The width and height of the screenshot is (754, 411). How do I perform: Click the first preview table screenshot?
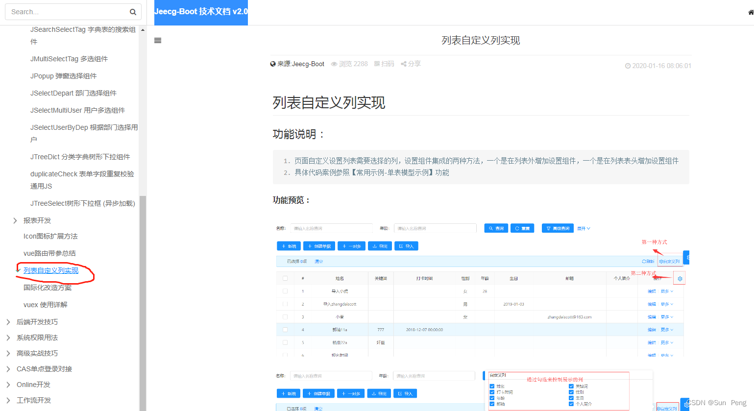tap(481, 288)
